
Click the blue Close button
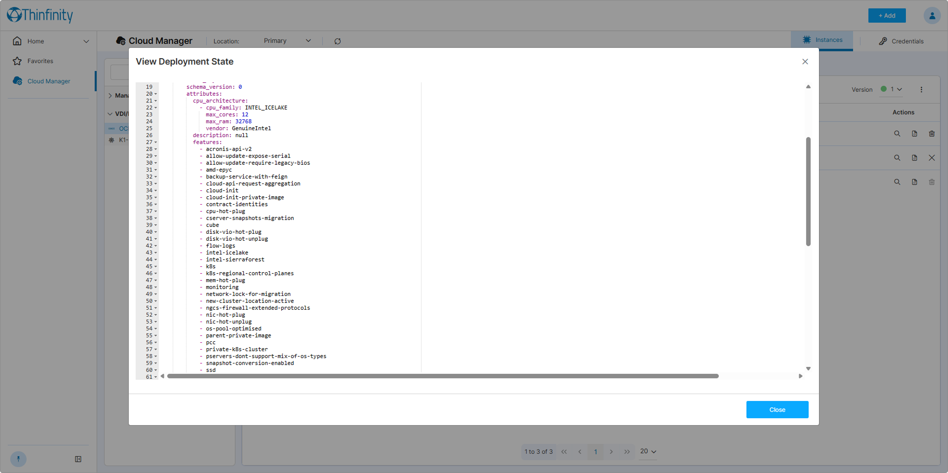[x=777, y=409]
